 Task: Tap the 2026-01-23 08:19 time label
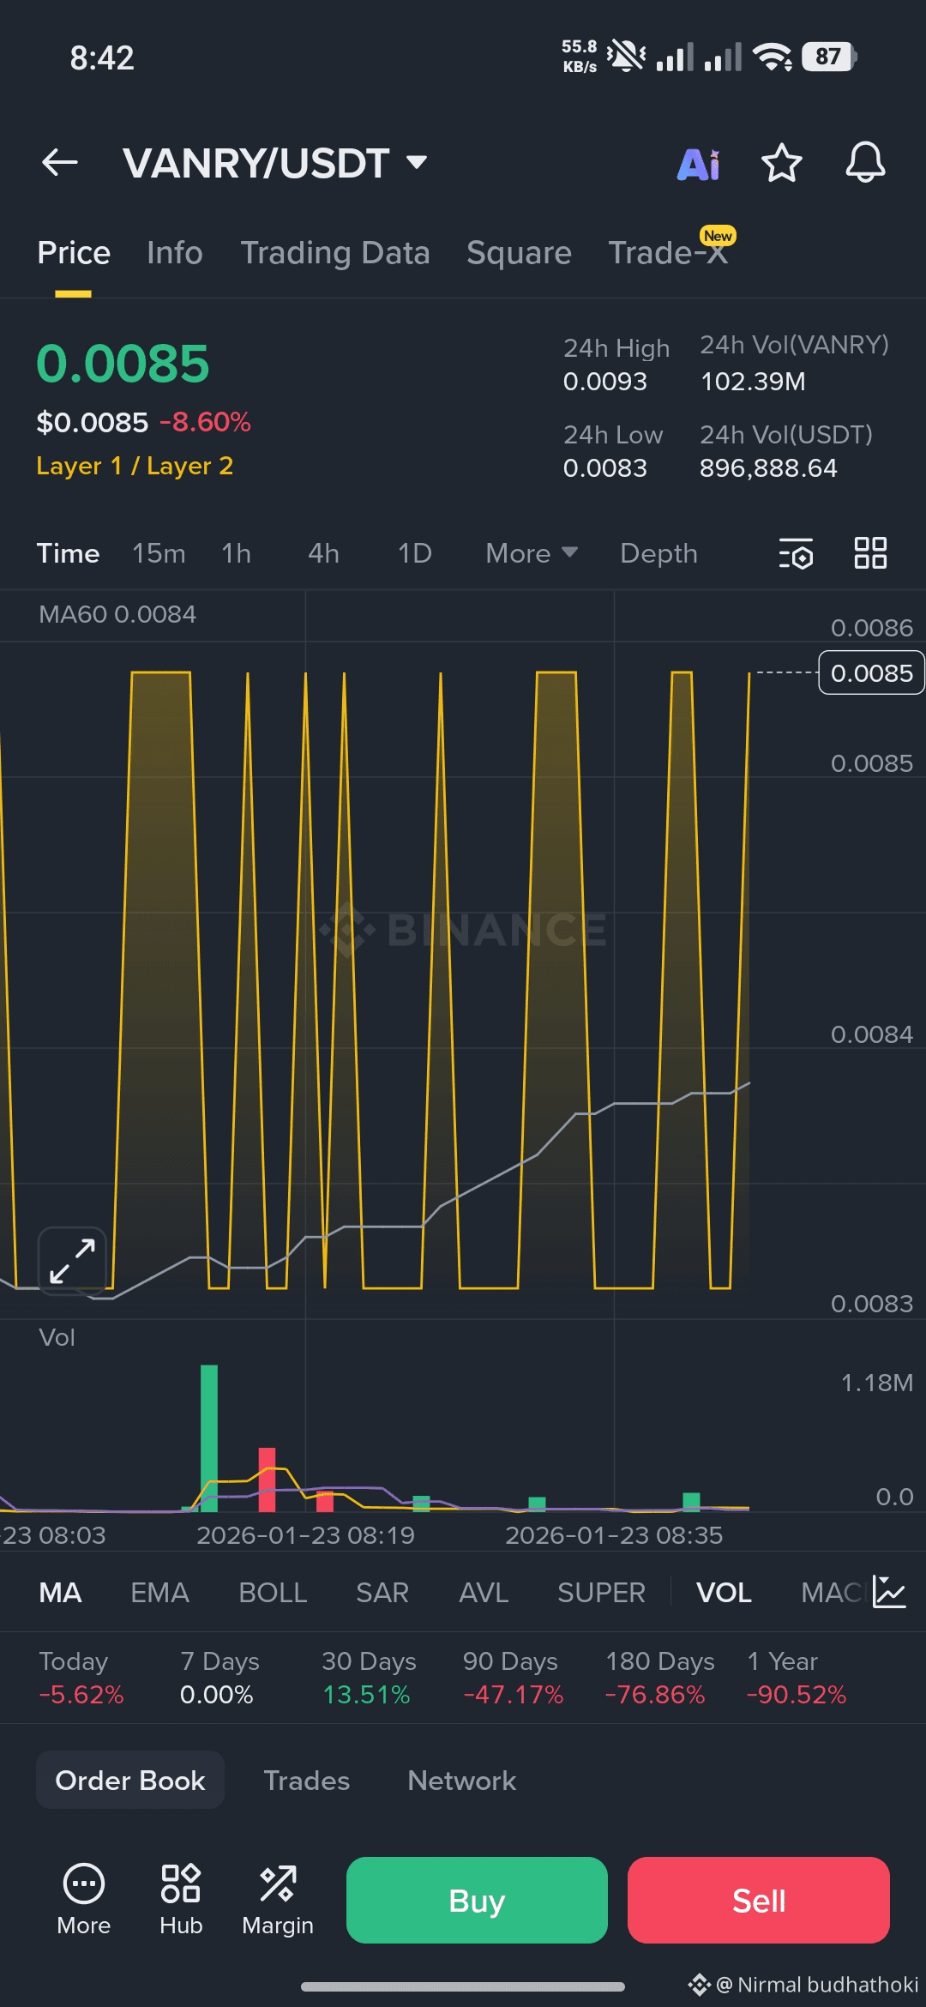305,1535
